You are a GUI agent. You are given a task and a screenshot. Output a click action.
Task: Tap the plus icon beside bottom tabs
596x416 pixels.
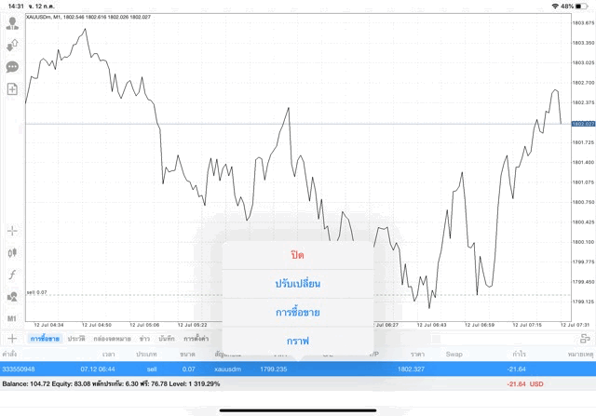(12, 339)
